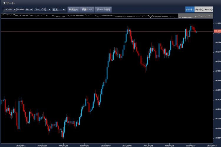Open the Bid/Ask selector showing Bid
221x147 pixels.
pyautogui.click(x=29, y=9)
